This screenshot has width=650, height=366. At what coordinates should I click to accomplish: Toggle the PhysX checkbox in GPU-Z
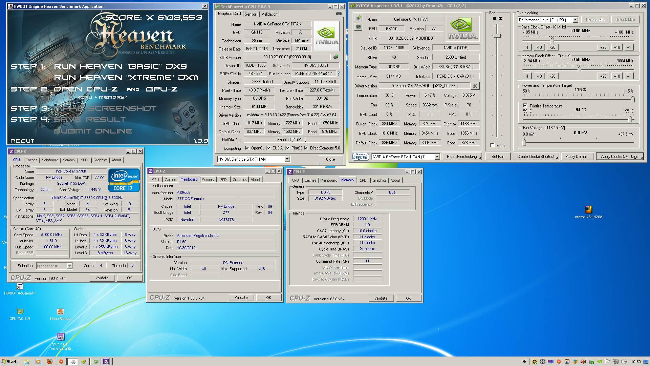[287, 148]
